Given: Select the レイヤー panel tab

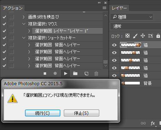Looking at the screenshot, I should pos(119,8).
